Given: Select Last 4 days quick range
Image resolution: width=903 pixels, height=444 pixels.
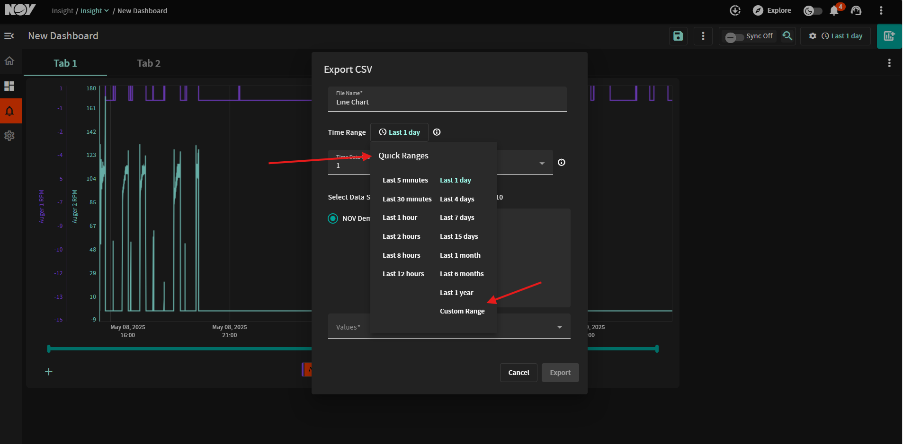Looking at the screenshot, I should [x=457, y=199].
